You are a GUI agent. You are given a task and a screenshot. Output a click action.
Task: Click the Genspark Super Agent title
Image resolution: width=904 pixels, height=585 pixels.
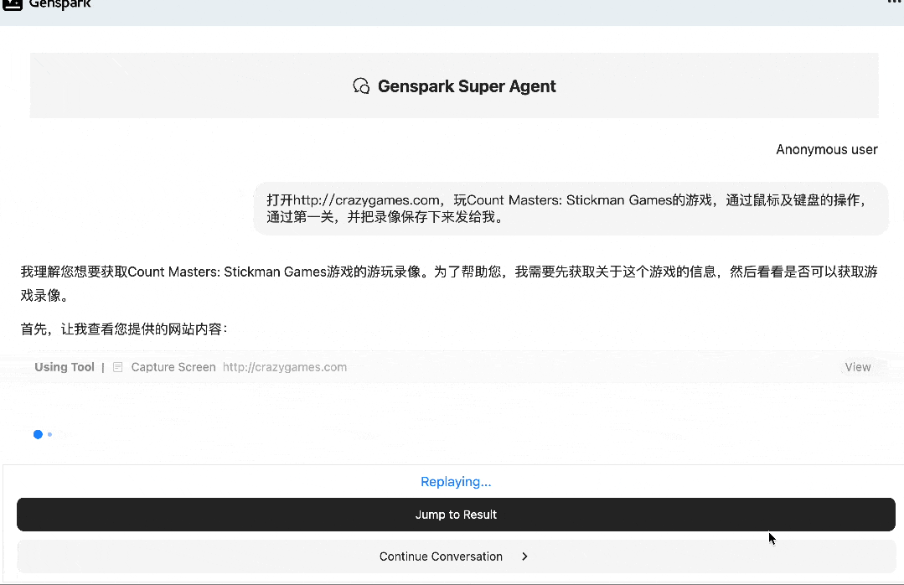pos(467,86)
